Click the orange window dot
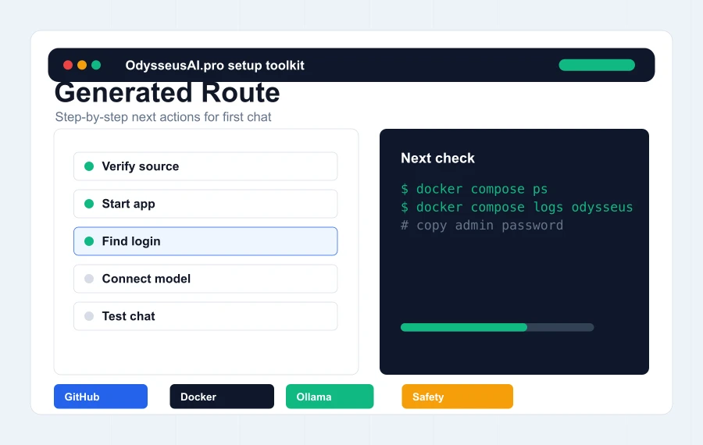This screenshot has height=445, width=703. point(82,66)
